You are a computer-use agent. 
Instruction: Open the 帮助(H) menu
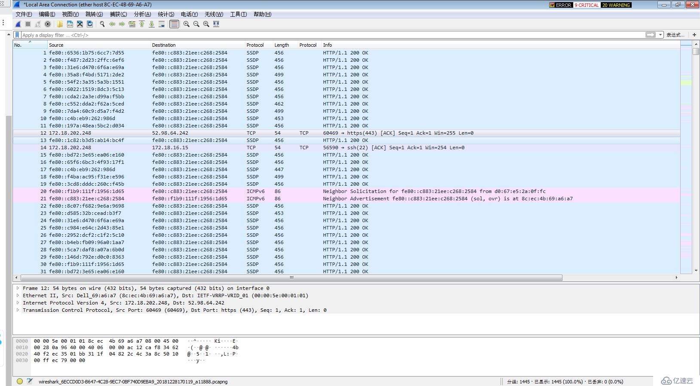click(x=262, y=14)
